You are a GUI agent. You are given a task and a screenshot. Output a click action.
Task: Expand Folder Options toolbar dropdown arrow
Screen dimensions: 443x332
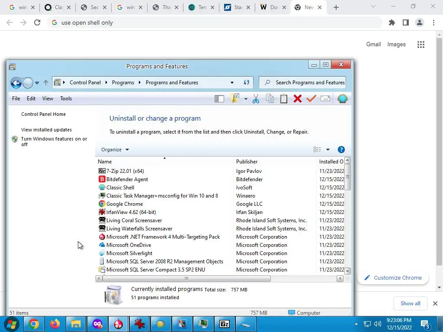[246, 99]
